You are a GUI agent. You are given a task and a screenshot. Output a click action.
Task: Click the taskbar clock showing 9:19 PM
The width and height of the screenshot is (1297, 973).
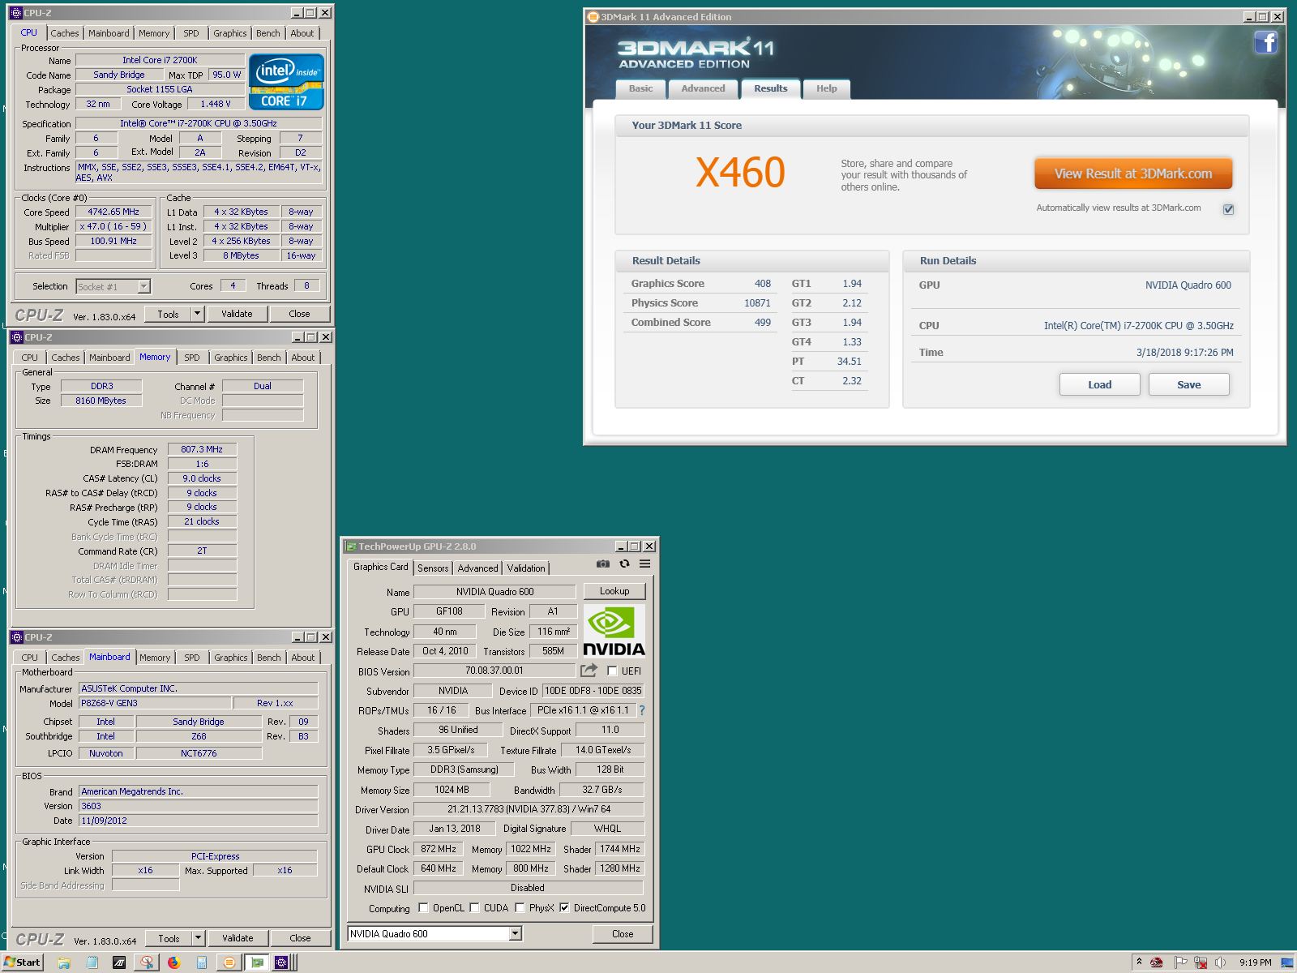tap(1255, 962)
